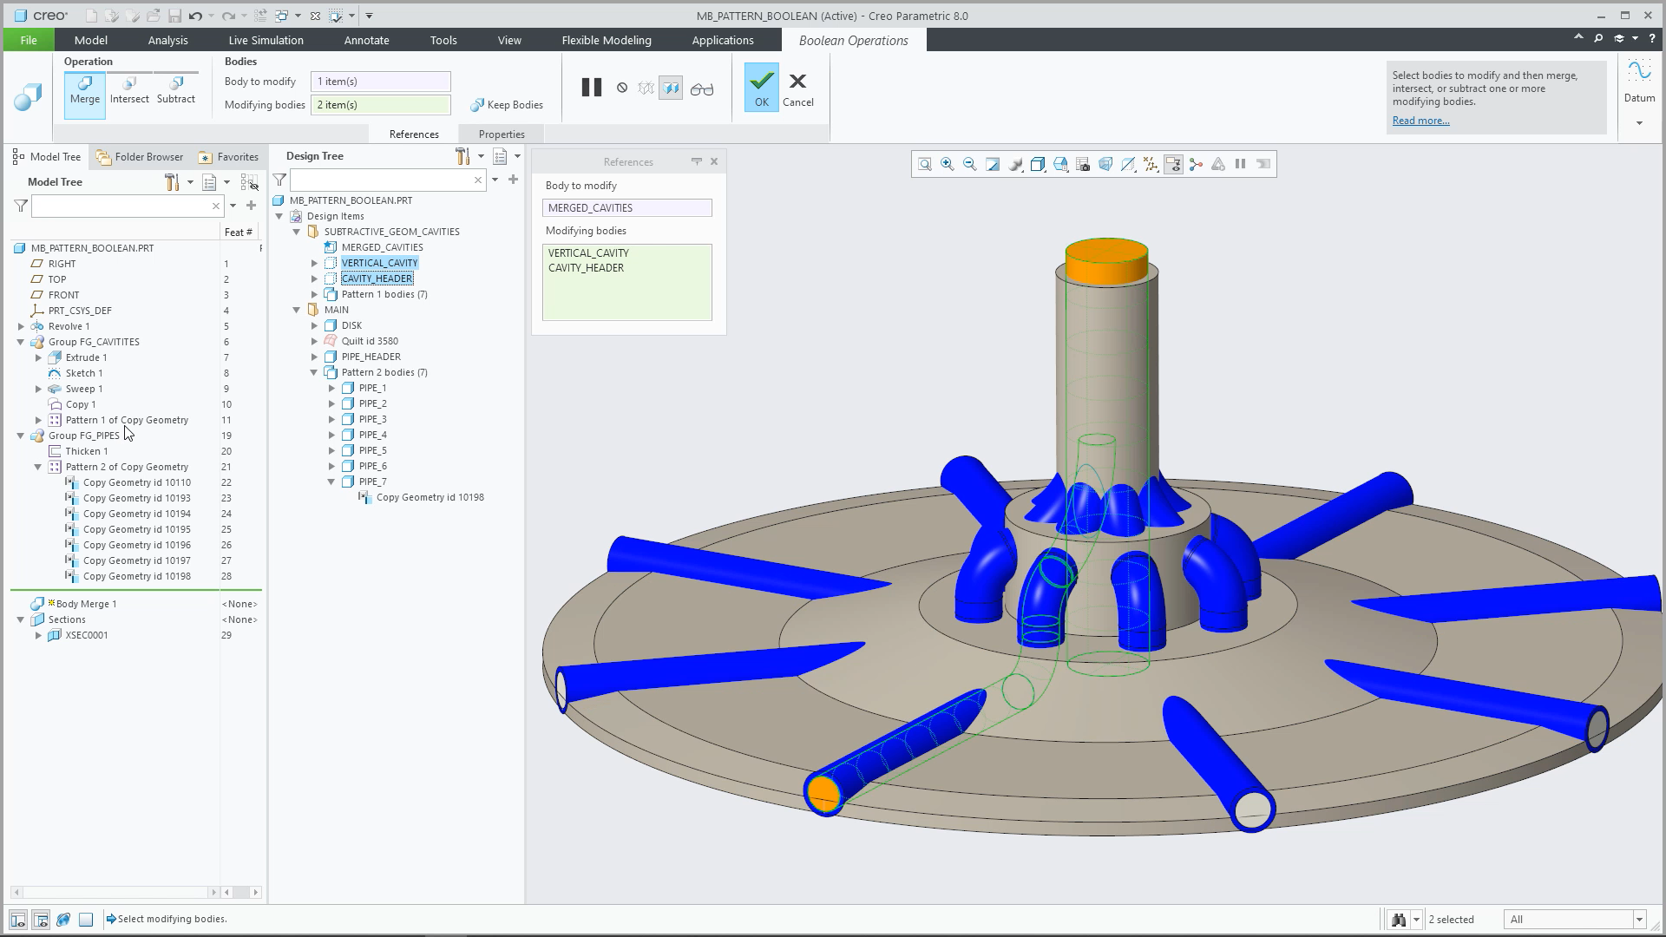Screen dimensions: 1666x937
Task: Click the Datum curve icon
Action: tap(1639, 71)
